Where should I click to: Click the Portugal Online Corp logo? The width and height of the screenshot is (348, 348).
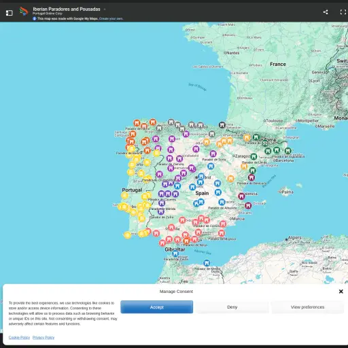pyautogui.click(x=24, y=12)
